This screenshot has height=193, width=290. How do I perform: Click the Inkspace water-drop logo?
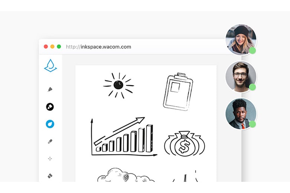click(x=51, y=66)
